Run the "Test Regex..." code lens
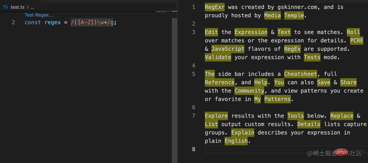Viewport: 368px width, 163px height. pyautogui.click(x=39, y=15)
